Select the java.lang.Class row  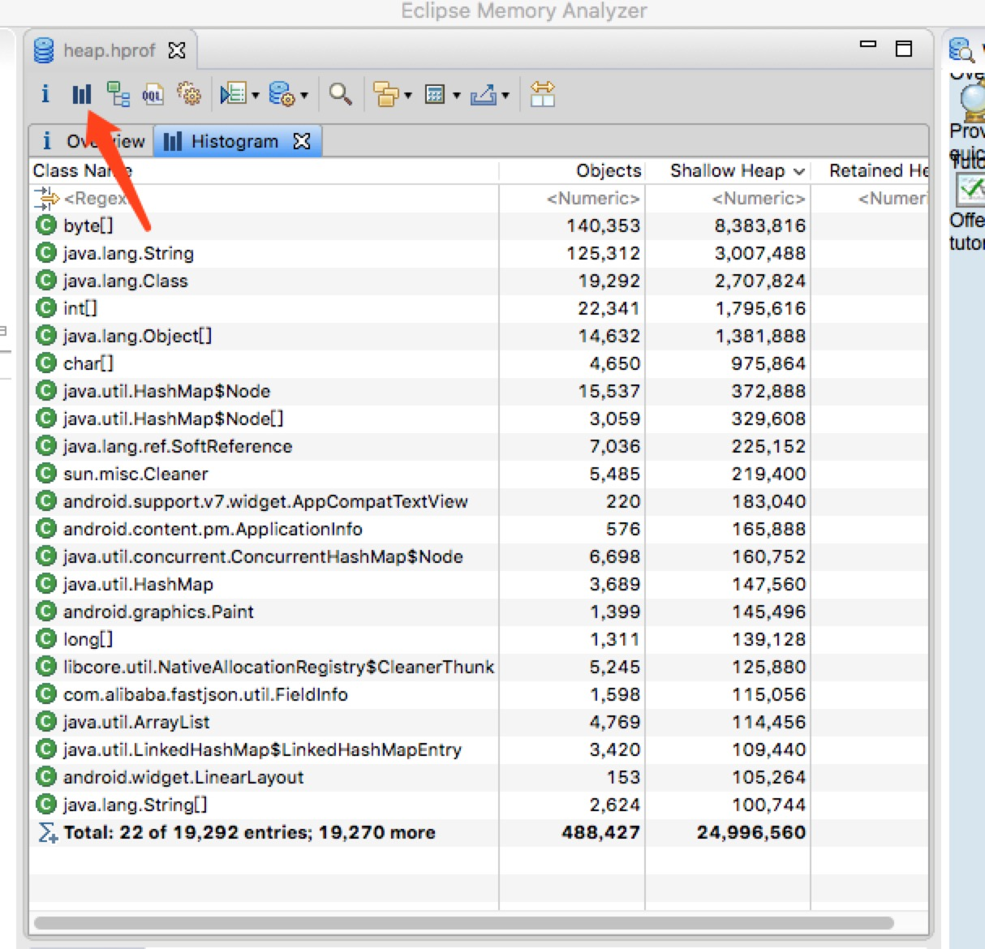pyautogui.click(x=479, y=281)
